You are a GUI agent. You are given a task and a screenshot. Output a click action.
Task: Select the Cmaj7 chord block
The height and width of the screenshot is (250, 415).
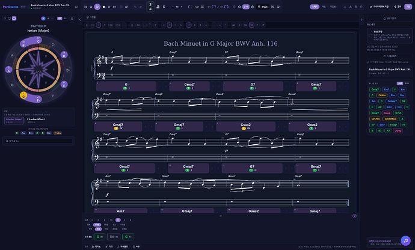(118, 126)
